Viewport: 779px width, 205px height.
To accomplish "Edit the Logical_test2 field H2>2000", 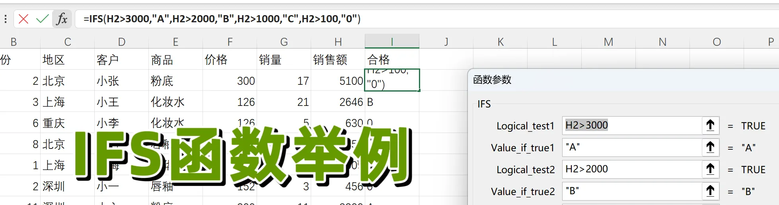I will 632,169.
